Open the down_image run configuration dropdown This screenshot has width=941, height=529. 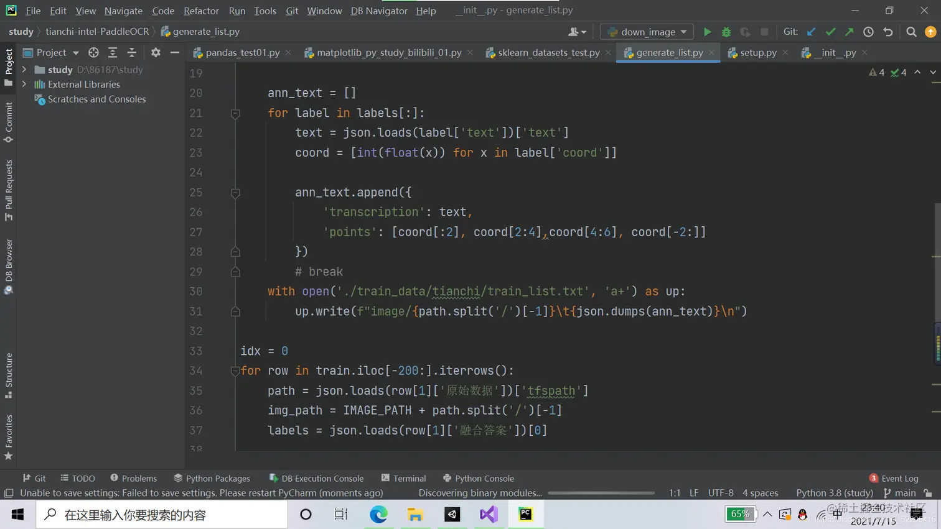click(x=647, y=32)
